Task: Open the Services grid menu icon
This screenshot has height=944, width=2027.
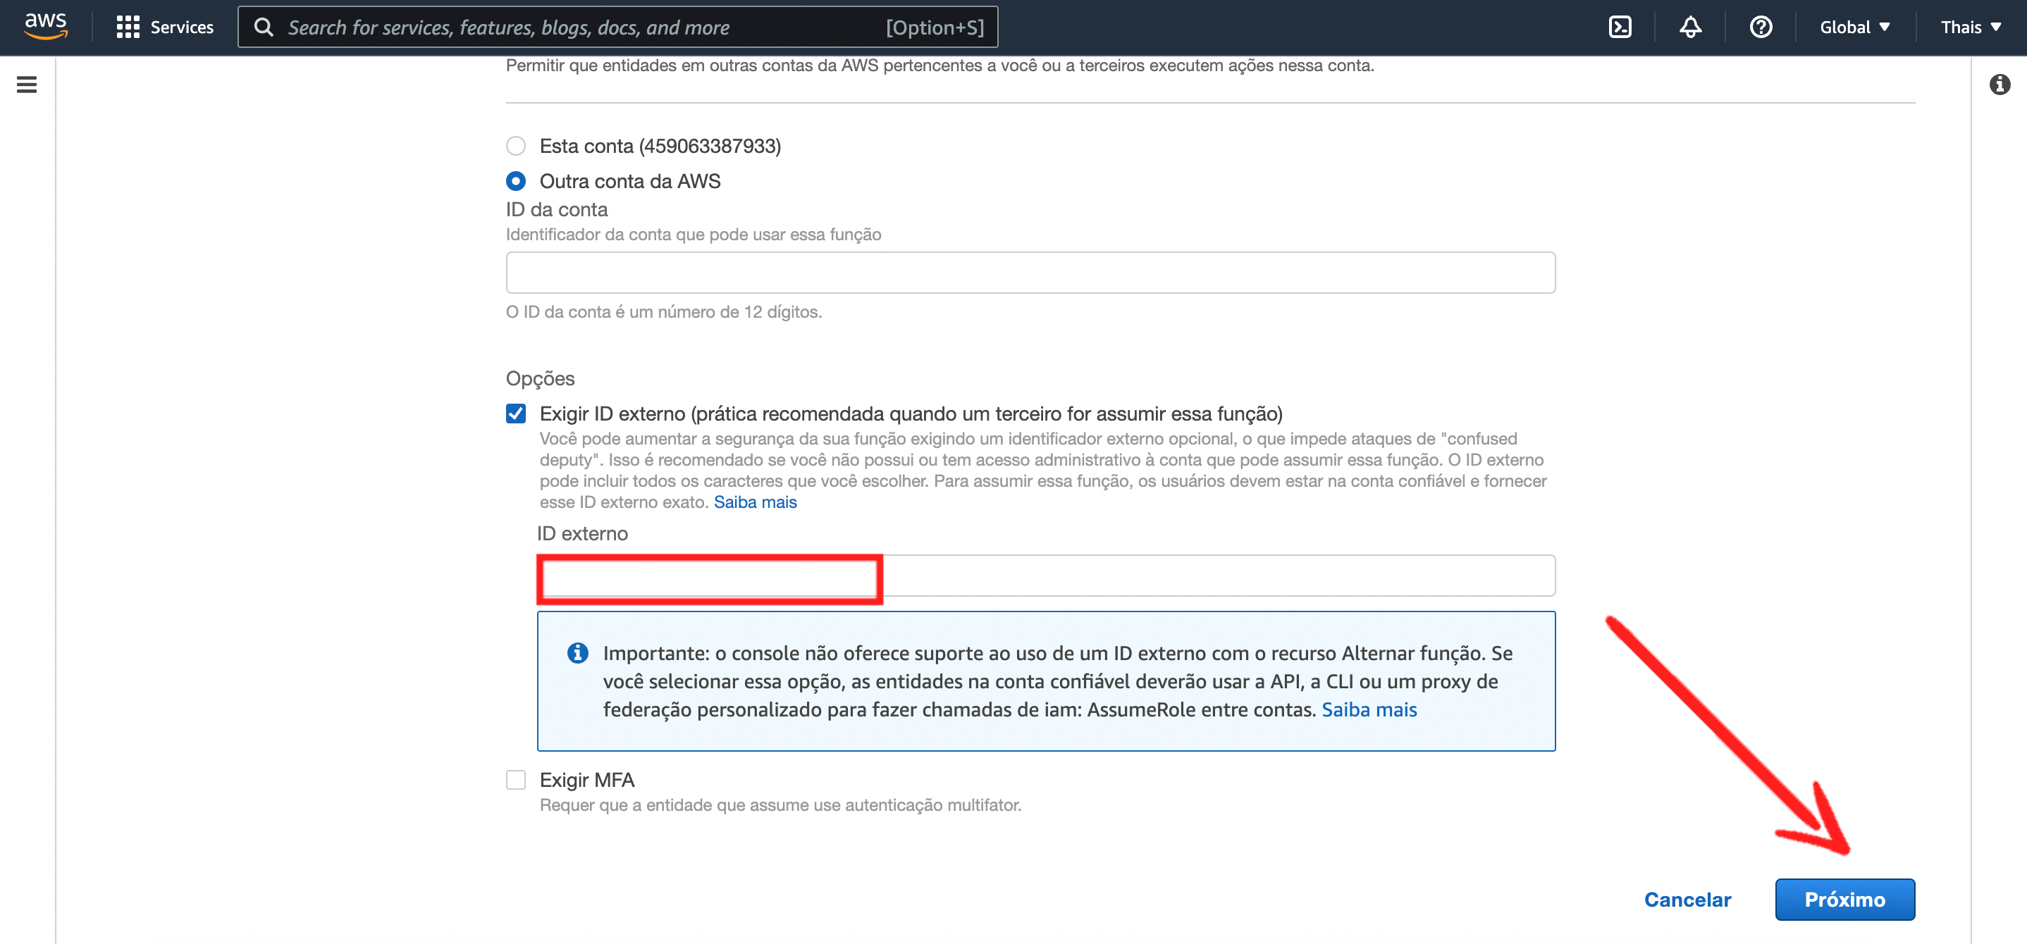Action: click(x=128, y=27)
